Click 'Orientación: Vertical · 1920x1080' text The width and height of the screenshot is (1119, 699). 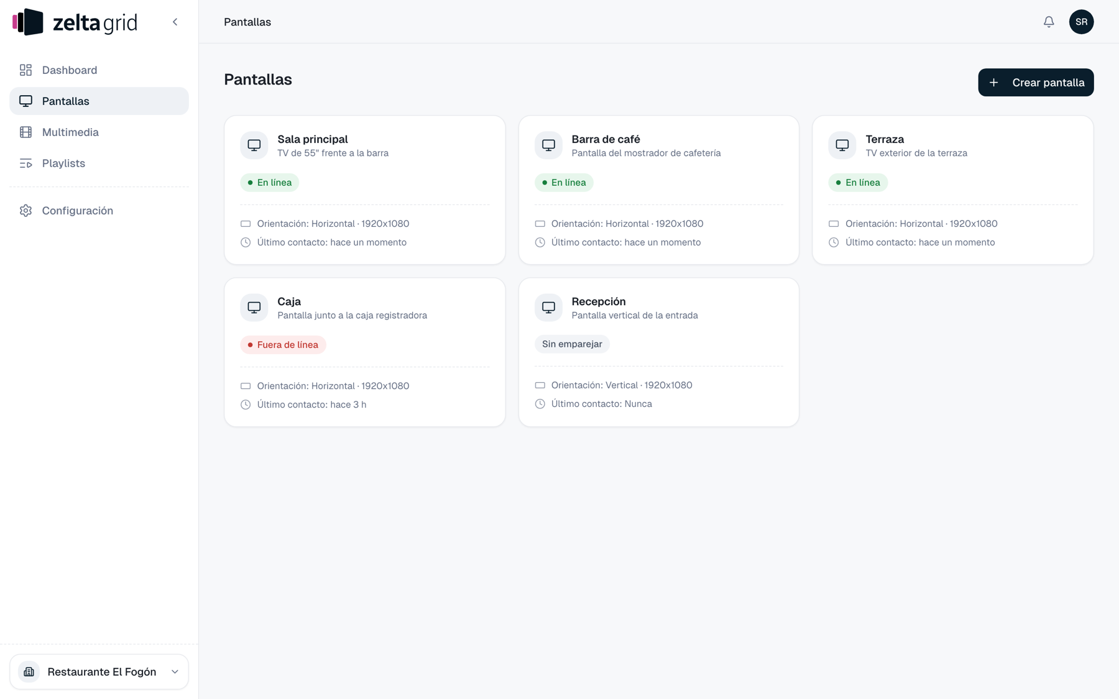(x=622, y=385)
